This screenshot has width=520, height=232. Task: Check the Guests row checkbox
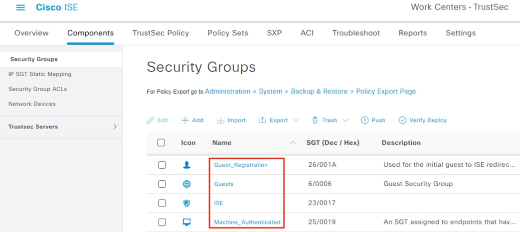tap(162, 184)
